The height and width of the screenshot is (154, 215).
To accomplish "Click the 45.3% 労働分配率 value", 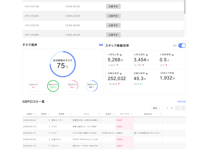I will (x=140, y=78).
